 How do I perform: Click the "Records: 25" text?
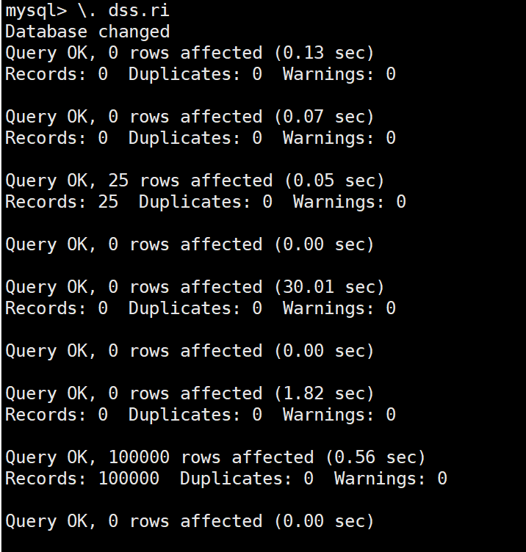coord(62,203)
